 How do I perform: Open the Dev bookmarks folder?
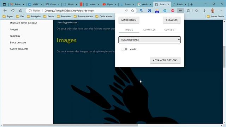pyautogui.click(x=20, y=17)
